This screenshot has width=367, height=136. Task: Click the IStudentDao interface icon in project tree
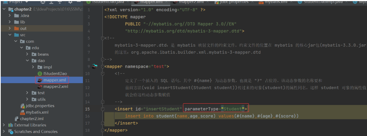tap(40, 74)
